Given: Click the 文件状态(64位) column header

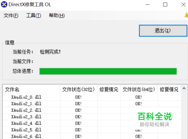Looking at the screenshot, I should 139,90.
